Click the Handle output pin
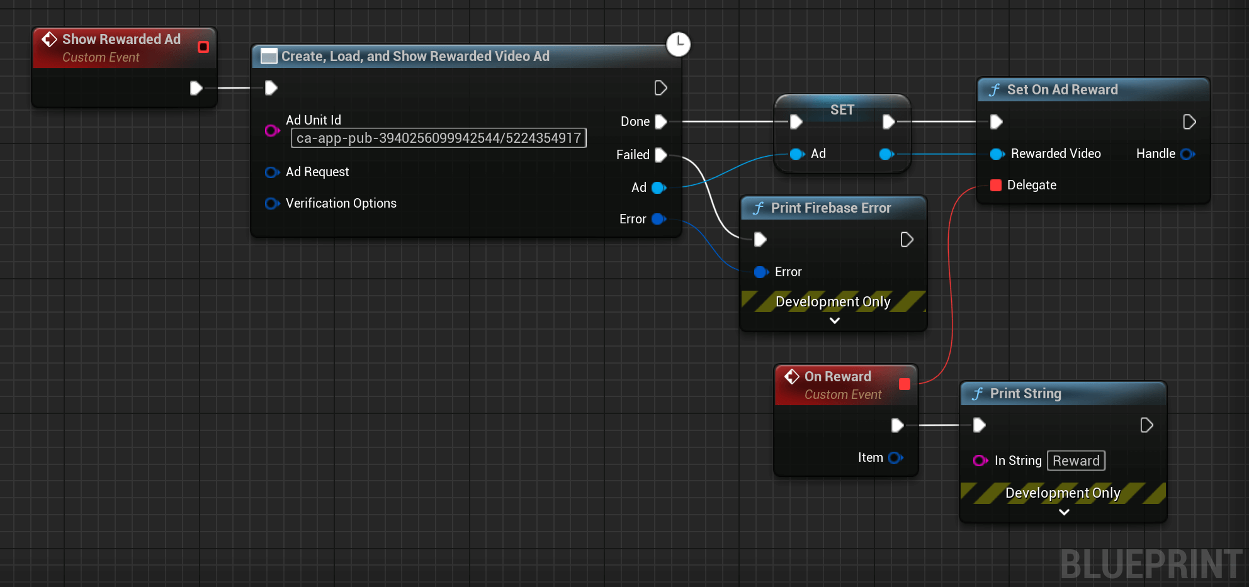Image resolution: width=1249 pixels, height=587 pixels. pos(1188,154)
